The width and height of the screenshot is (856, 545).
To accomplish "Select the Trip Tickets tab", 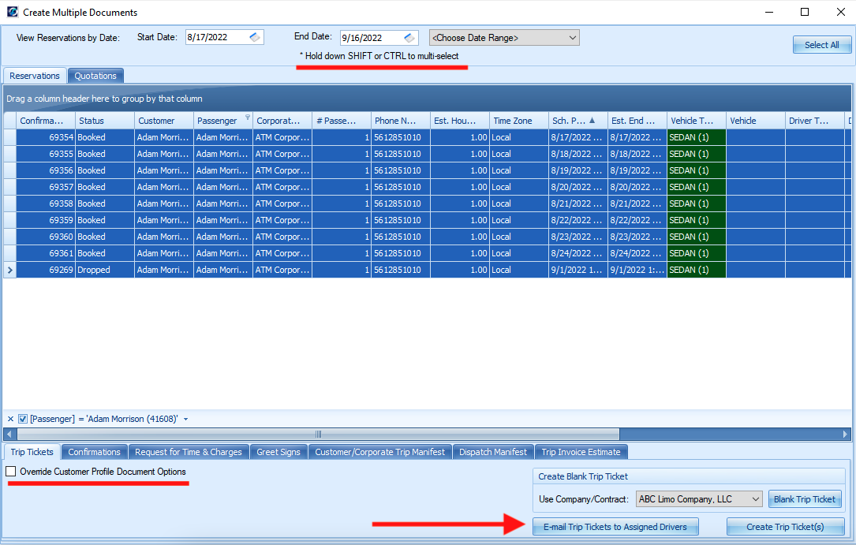I will click(32, 452).
